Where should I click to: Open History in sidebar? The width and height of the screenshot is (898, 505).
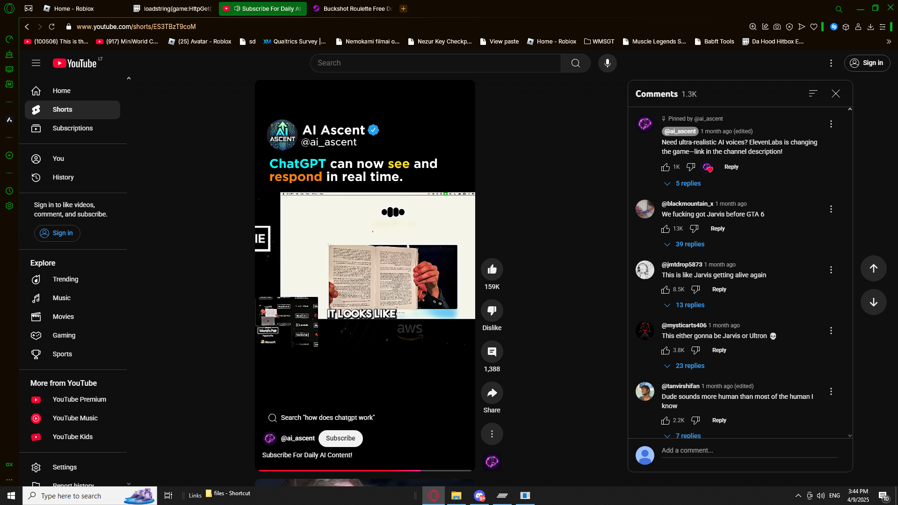[72, 177]
